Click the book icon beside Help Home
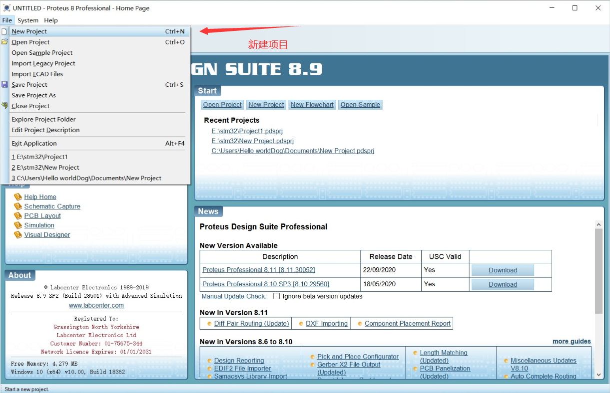The height and width of the screenshot is (393, 610). pos(18,197)
